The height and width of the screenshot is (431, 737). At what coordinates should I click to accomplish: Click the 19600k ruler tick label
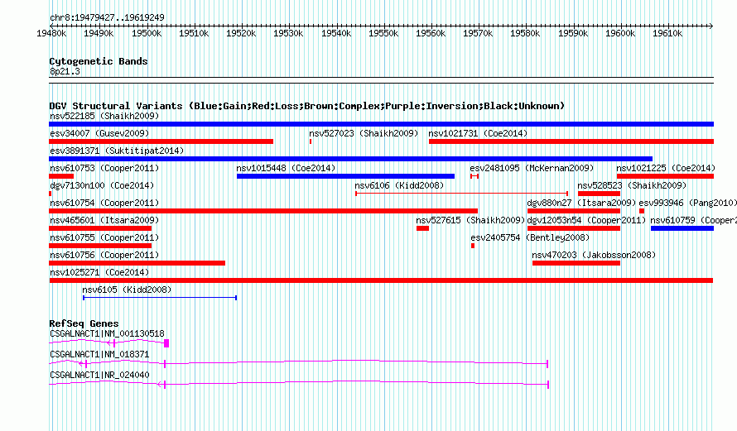620,33
